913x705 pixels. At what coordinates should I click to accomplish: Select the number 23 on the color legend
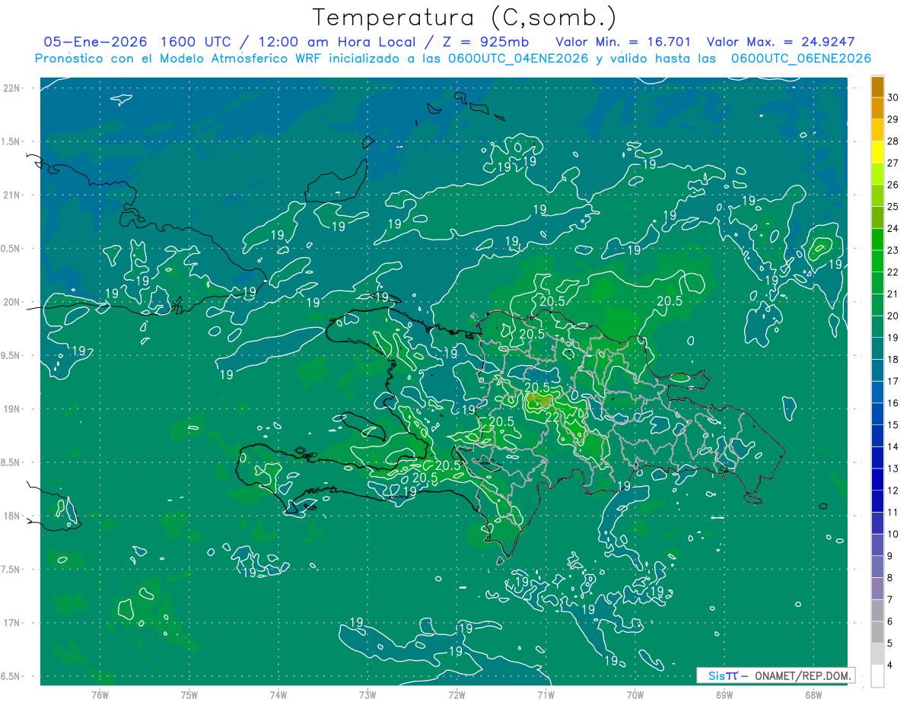pos(893,251)
